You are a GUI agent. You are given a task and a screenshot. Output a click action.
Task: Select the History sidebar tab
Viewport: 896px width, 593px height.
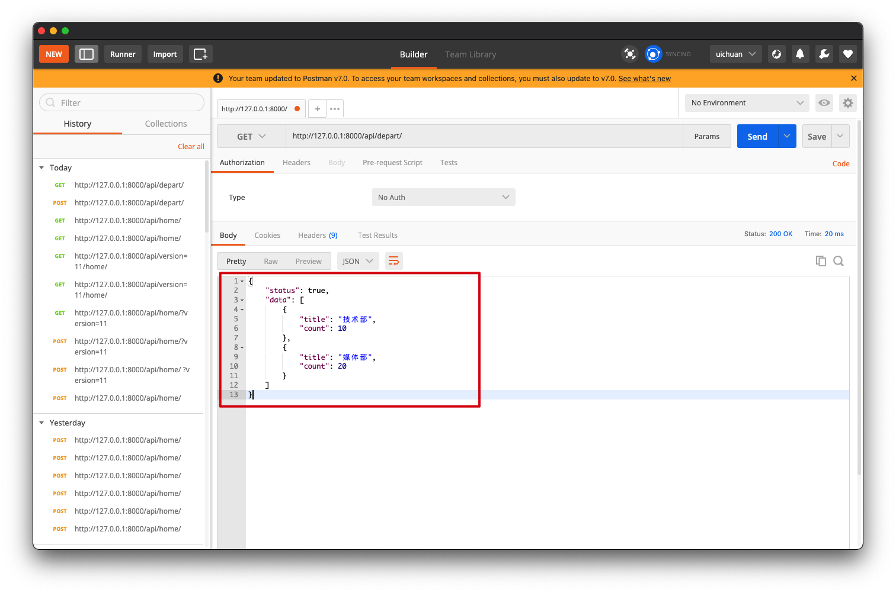point(78,124)
